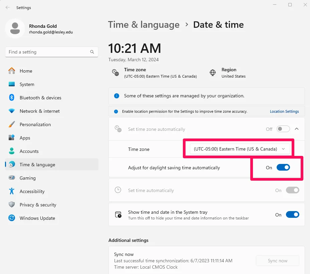
Task: Toggle Show time and date in System tray
Action: click(x=292, y=215)
